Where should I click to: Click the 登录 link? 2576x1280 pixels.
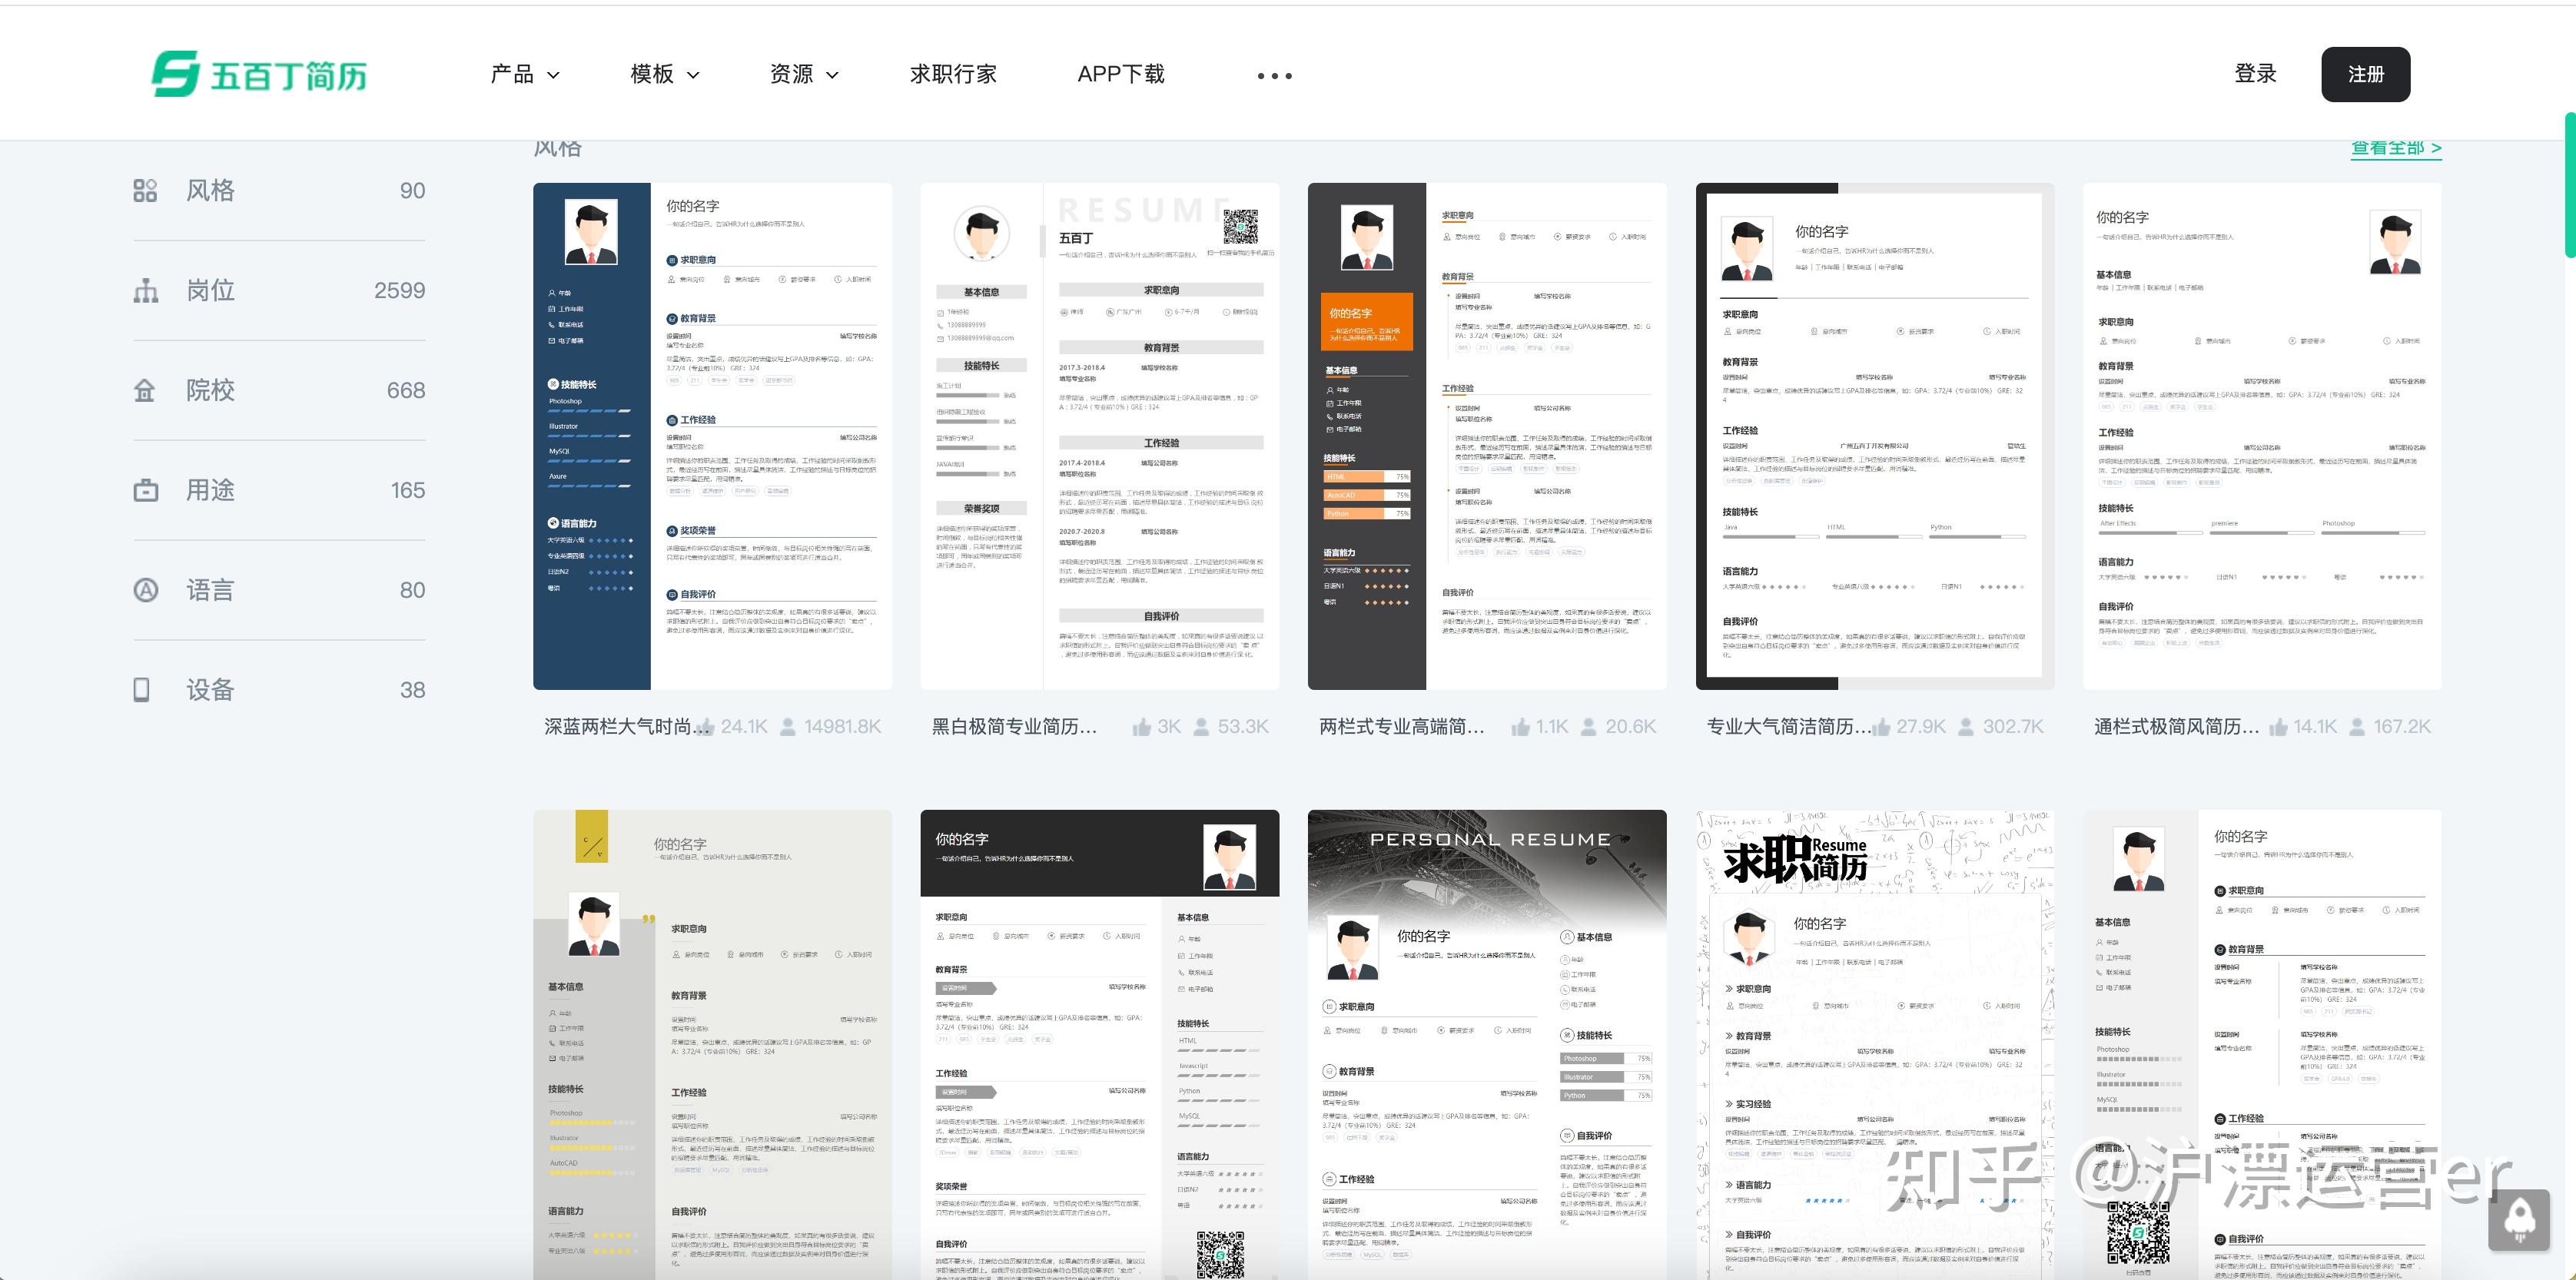coord(2255,74)
